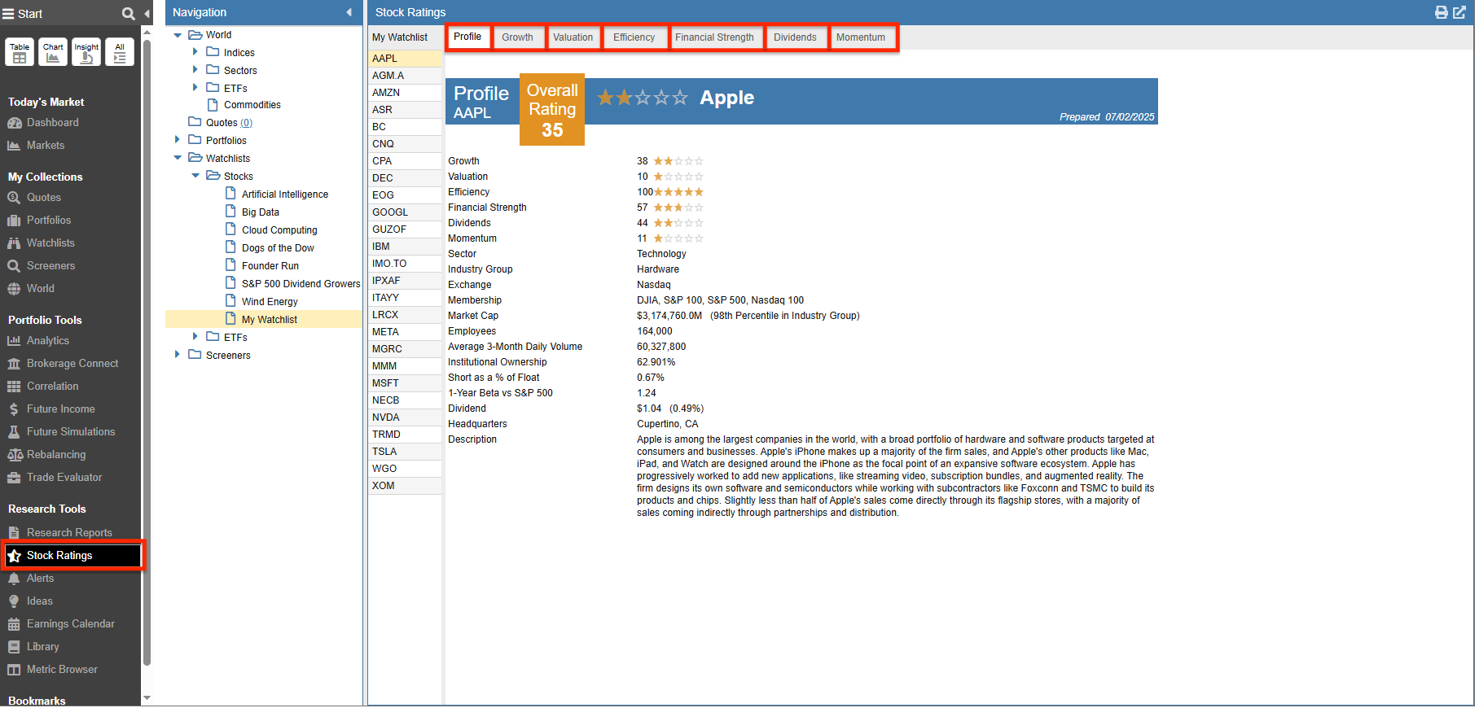Viewport: 1479px width, 708px height.
Task: Go to Dashboard in Today's Market
Action: coord(52,123)
